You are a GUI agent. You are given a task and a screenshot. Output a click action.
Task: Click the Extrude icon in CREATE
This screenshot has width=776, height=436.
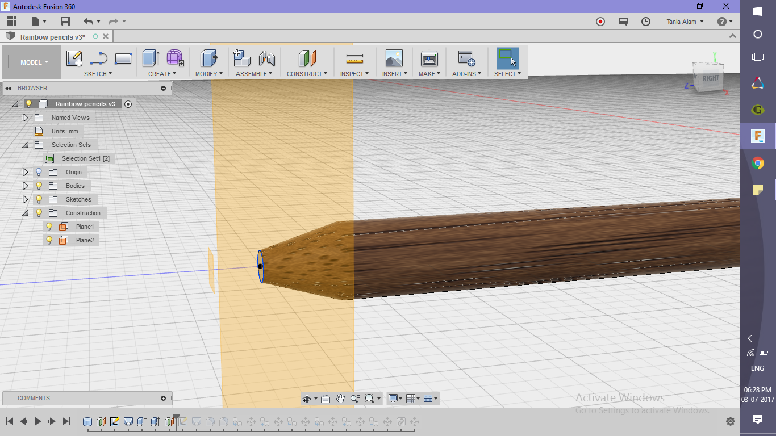[x=151, y=58]
